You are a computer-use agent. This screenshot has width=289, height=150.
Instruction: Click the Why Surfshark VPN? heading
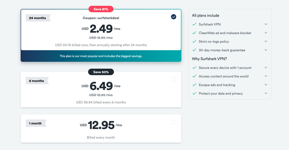210,59
